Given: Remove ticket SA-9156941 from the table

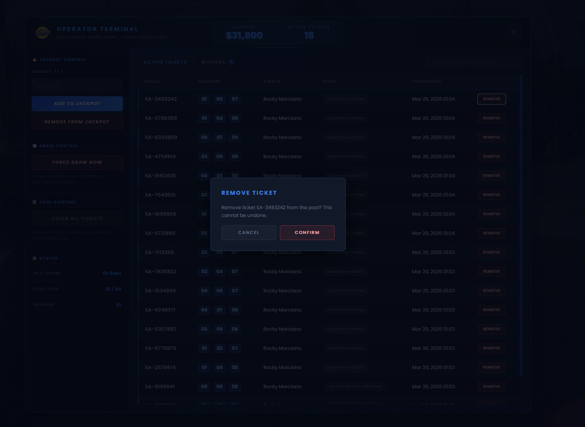Looking at the screenshot, I should click(x=492, y=386).
